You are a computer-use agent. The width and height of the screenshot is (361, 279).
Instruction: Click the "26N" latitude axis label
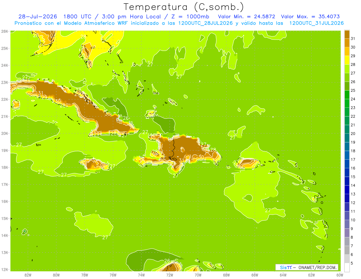point(4,31)
